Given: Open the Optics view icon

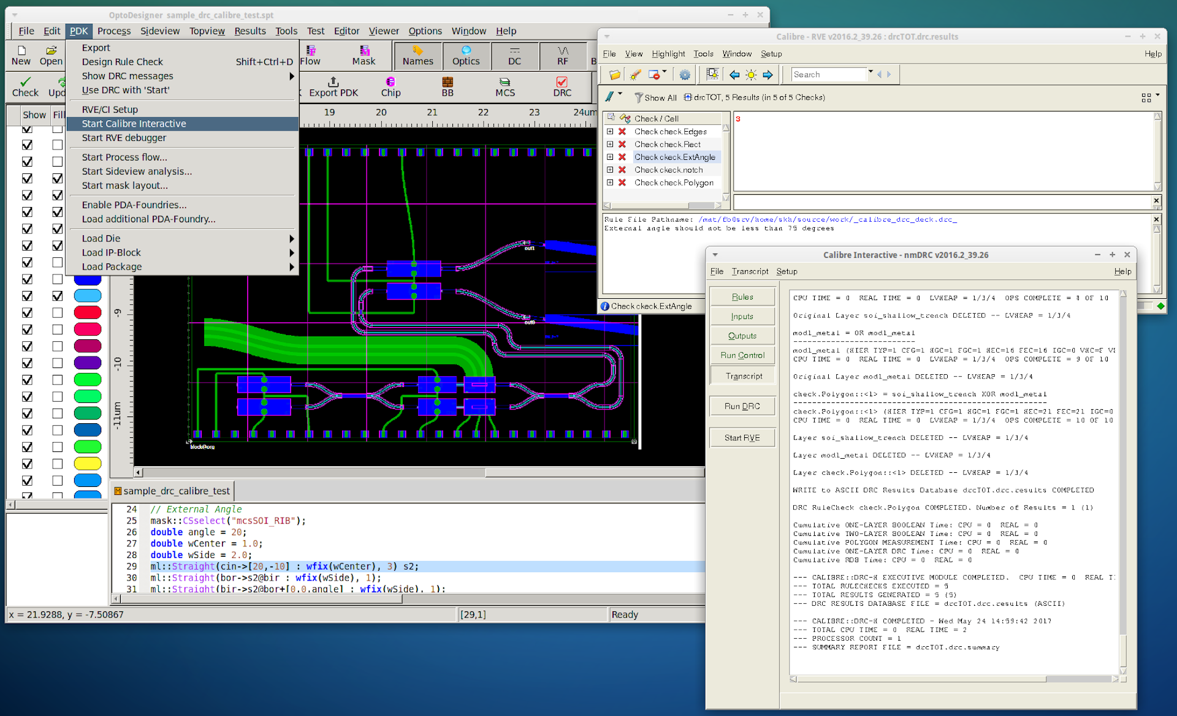Looking at the screenshot, I should pos(466,56).
